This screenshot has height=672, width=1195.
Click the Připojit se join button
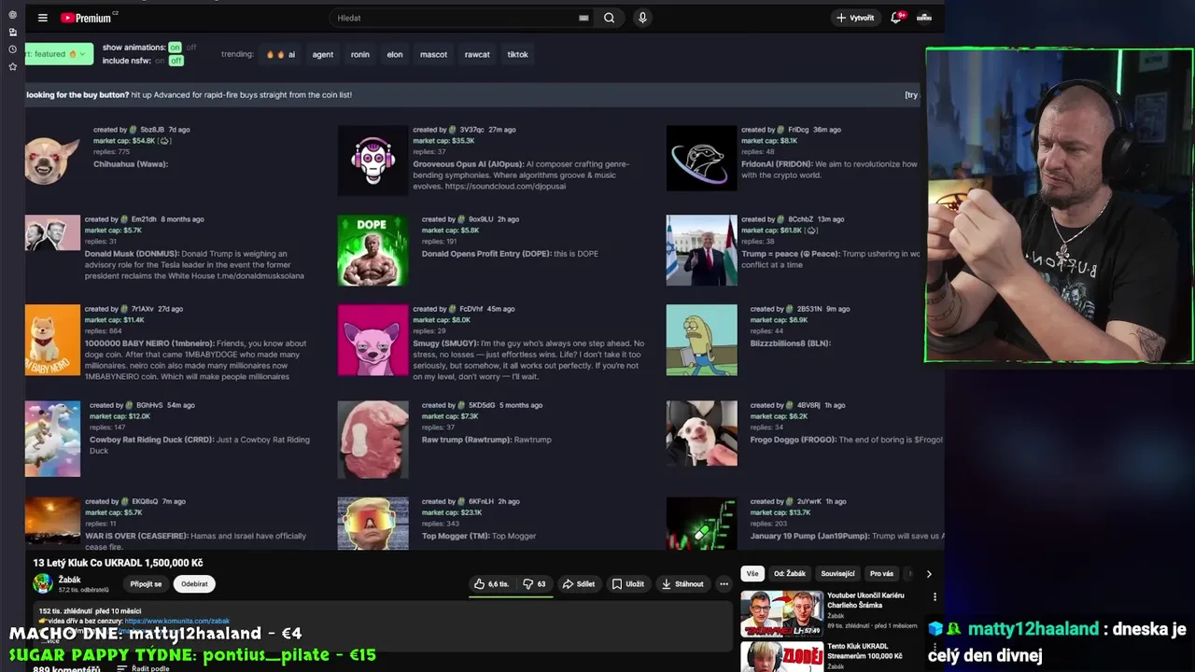[x=146, y=583]
